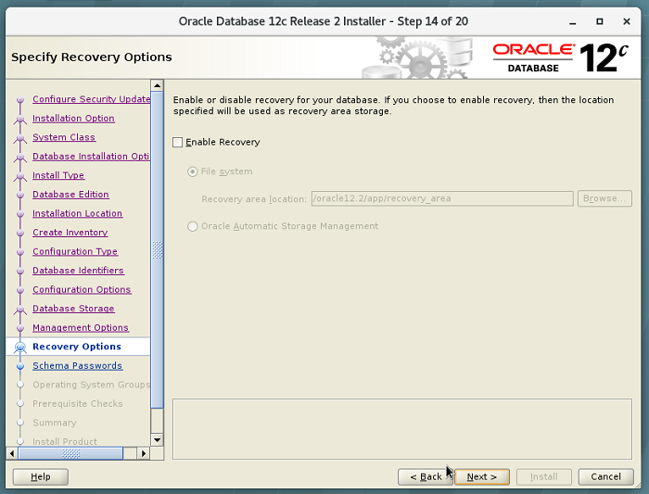The image size is (649, 494).
Task: Click the step list vertical scrollbar thumb
Action: [x=157, y=250]
